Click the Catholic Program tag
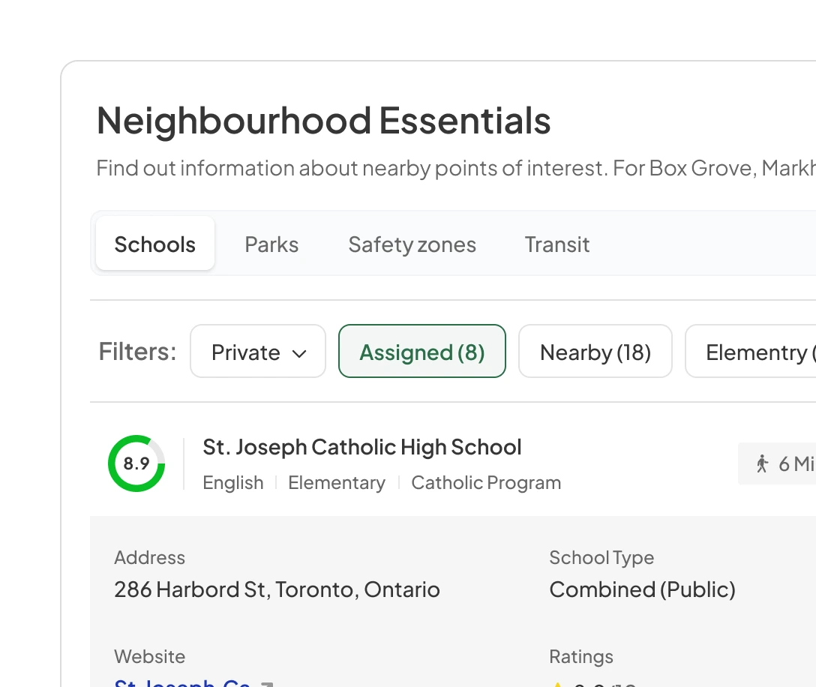Viewport: 816px width, 687px height. click(x=486, y=483)
